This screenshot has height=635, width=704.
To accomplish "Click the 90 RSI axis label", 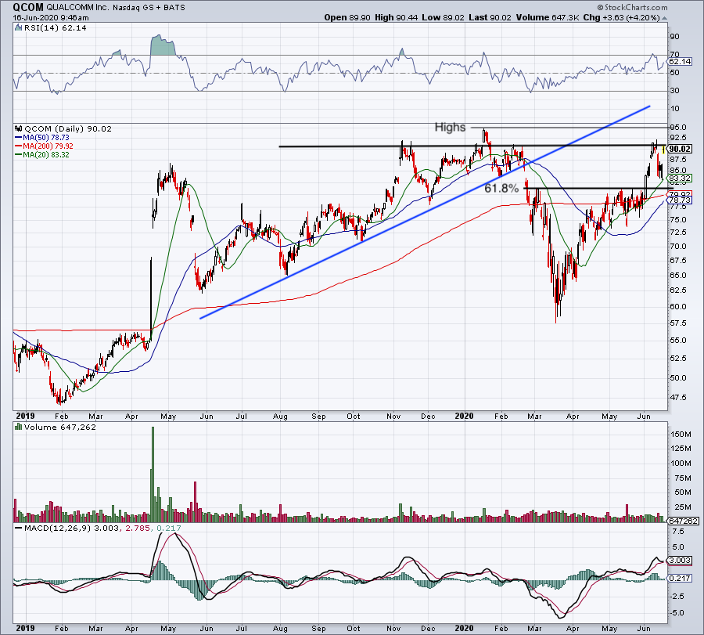I will tap(675, 36).
